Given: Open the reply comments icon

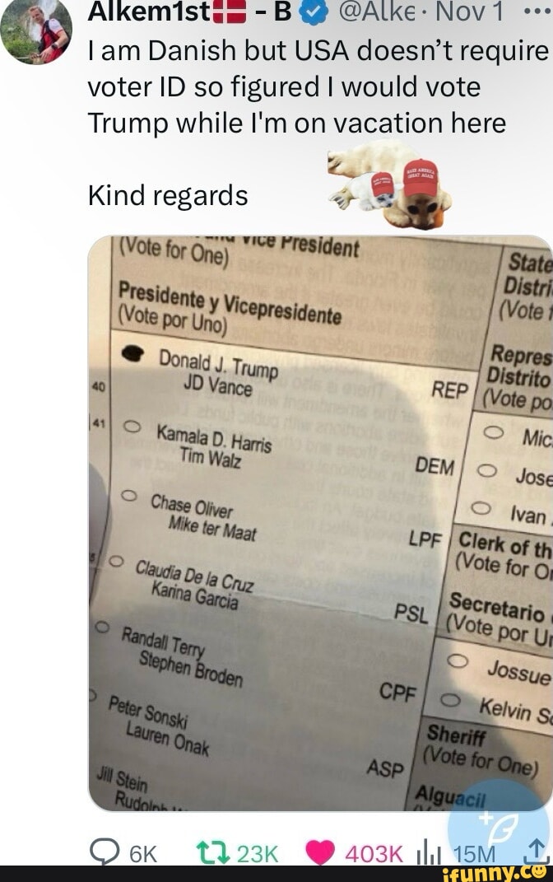Looking at the screenshot, I should [x=105, y=852].
